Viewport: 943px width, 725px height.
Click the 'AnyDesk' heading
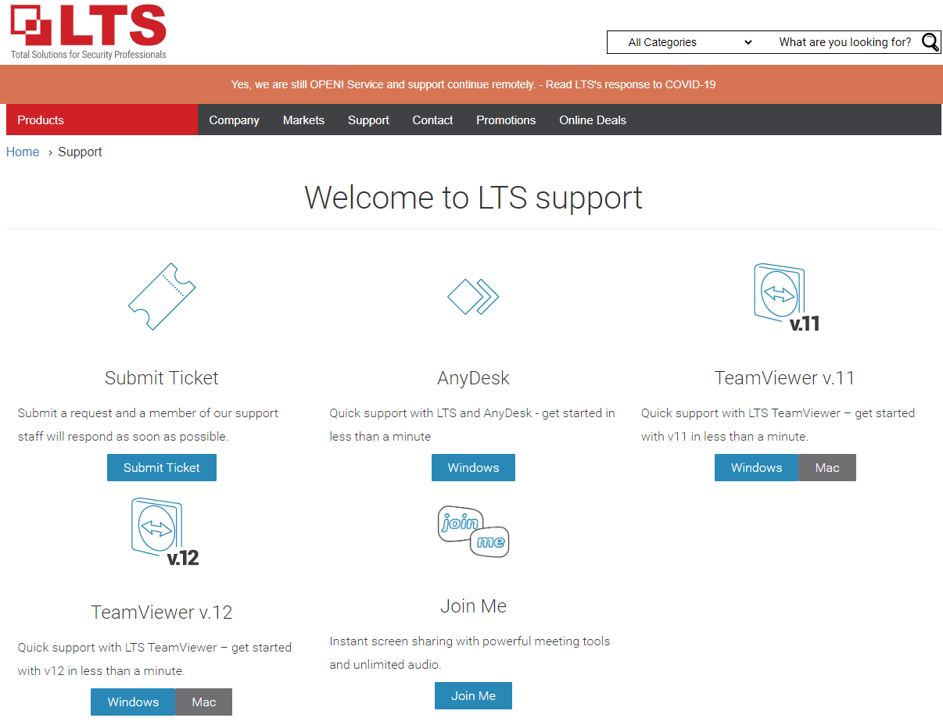[473, 378]
